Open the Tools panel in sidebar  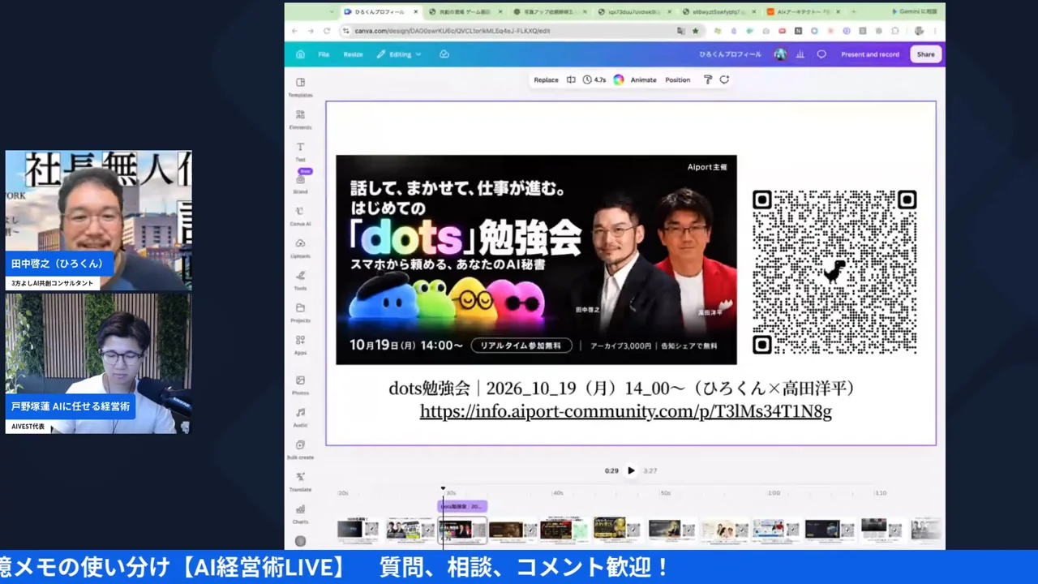tap(300, 280)
